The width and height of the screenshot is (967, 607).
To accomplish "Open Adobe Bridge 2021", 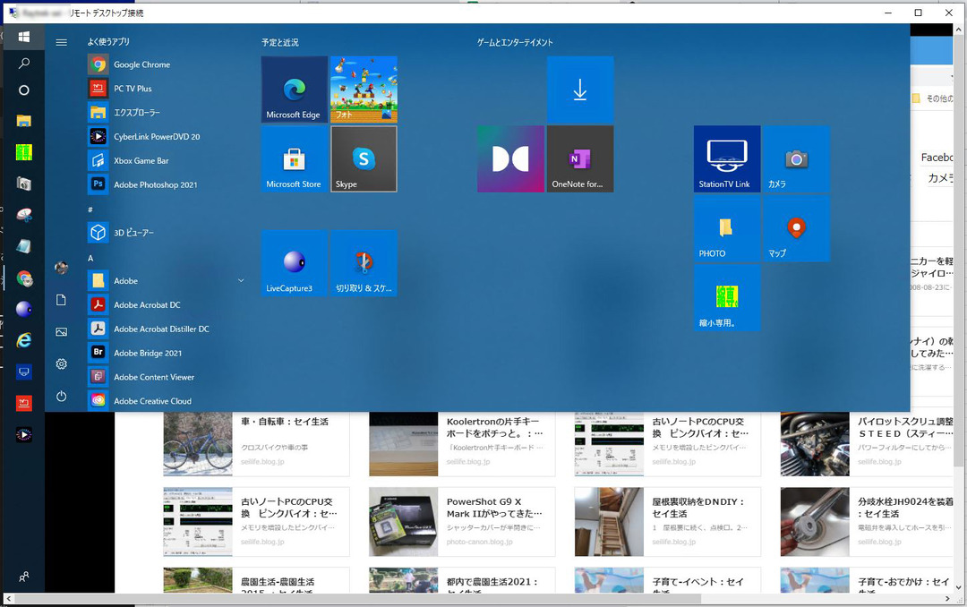I will pyautogui.click(x=148, y=354).
